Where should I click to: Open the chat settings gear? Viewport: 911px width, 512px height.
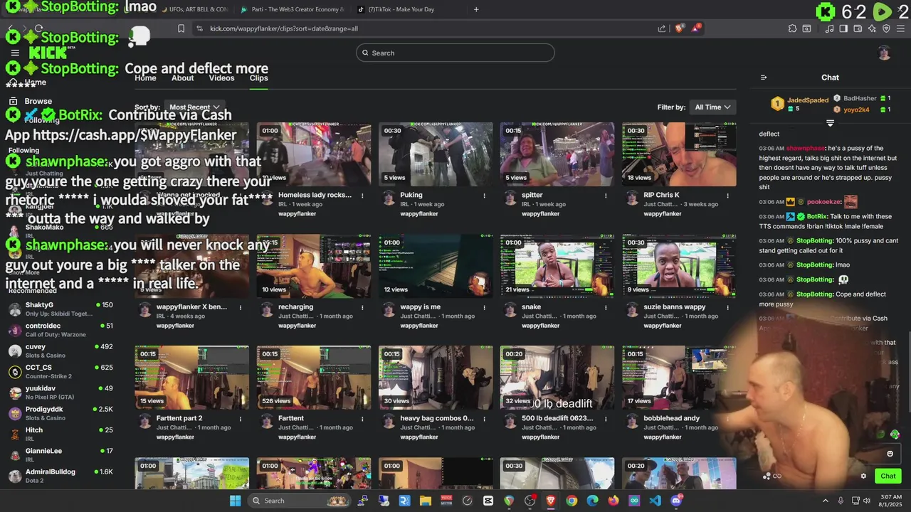[863, 476]
